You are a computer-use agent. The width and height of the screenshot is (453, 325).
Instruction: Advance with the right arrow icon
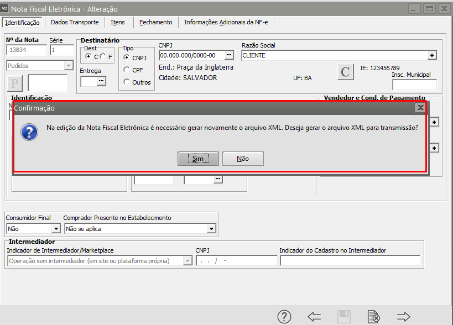(404, 316)
